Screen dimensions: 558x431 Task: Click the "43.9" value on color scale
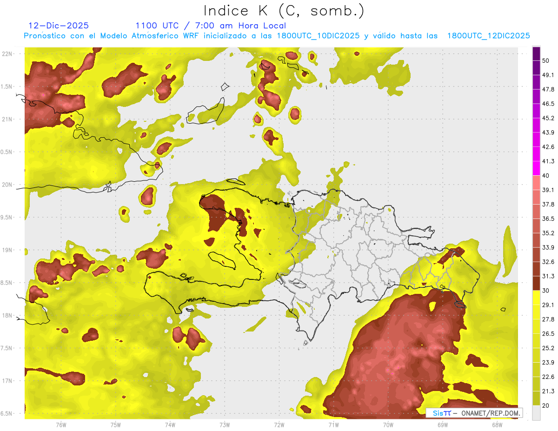pos(548,133)
